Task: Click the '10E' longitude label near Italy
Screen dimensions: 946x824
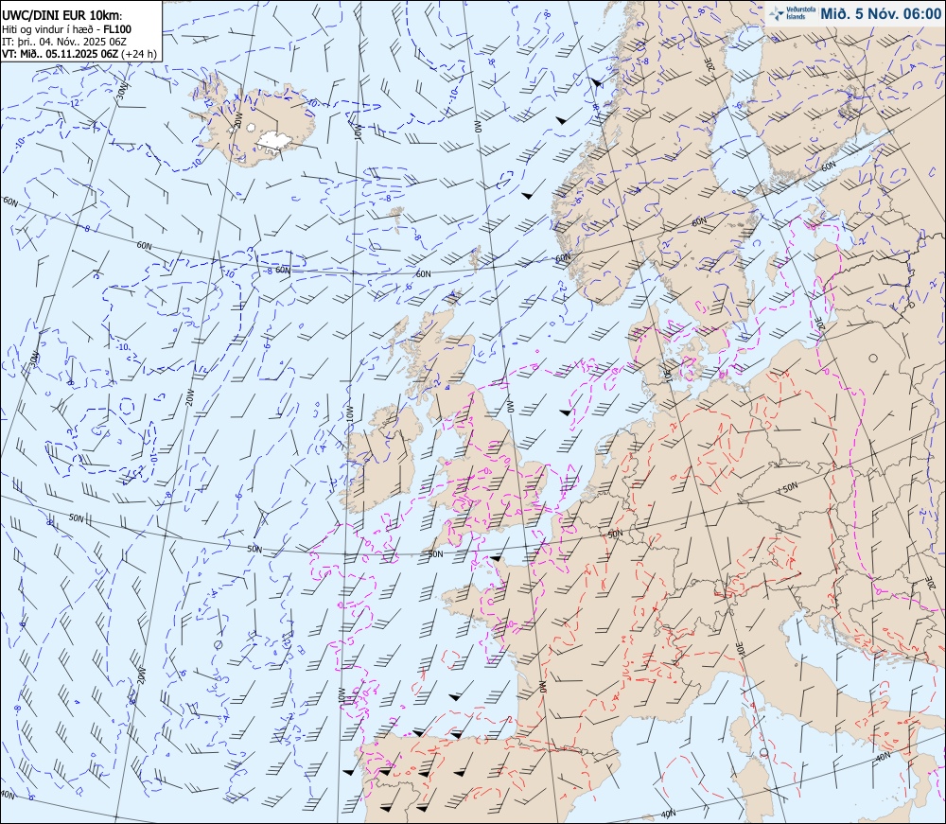Action: point(742,648)
